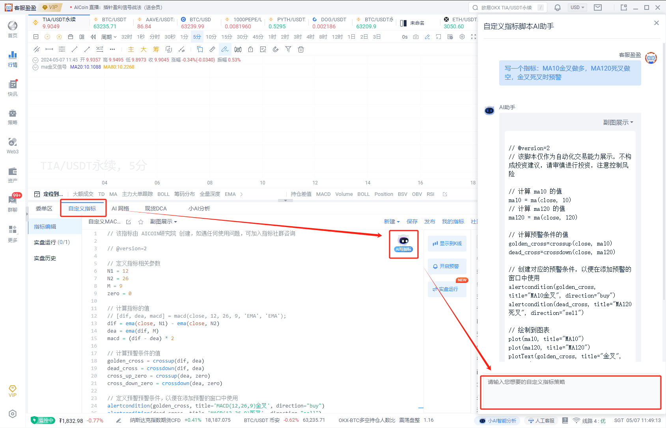This screenshot has width=666, height=428.
Task: Open the 快讯 news sidebar icon
Action: (x=13, y=88)
